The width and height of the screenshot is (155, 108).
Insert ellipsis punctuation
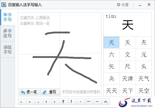(89, 102)
